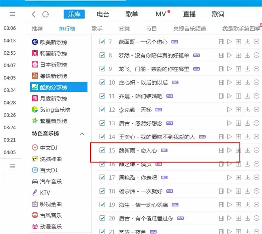Open 央视音乐频道 sub-tab

pos(190,29)
